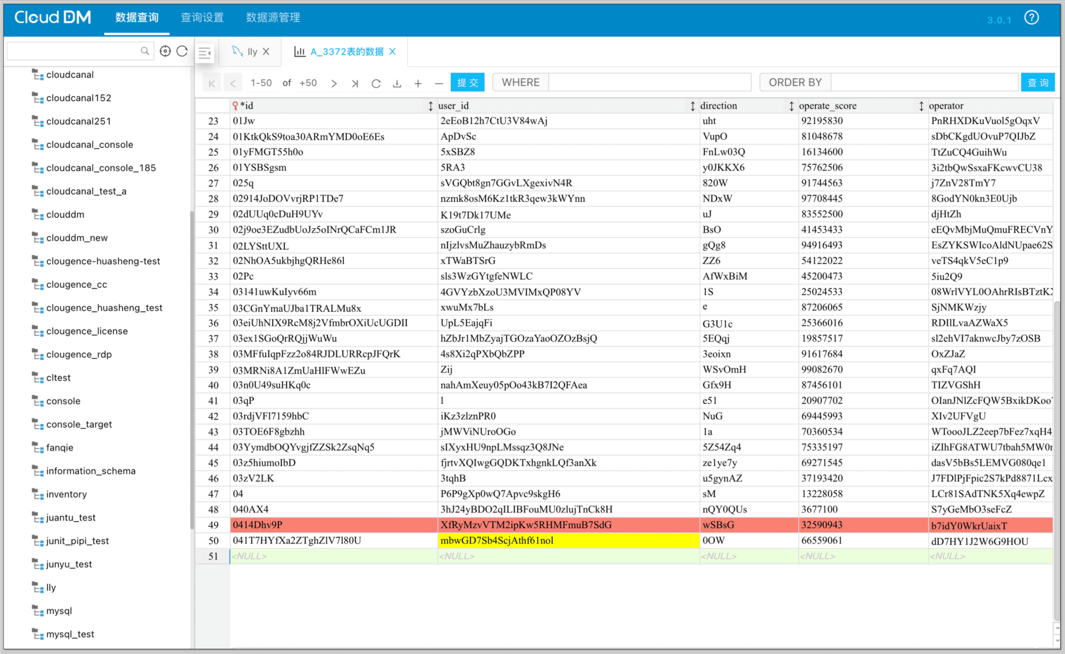Jump to last page of results
Screen dimensions: 1065x654
355,83
